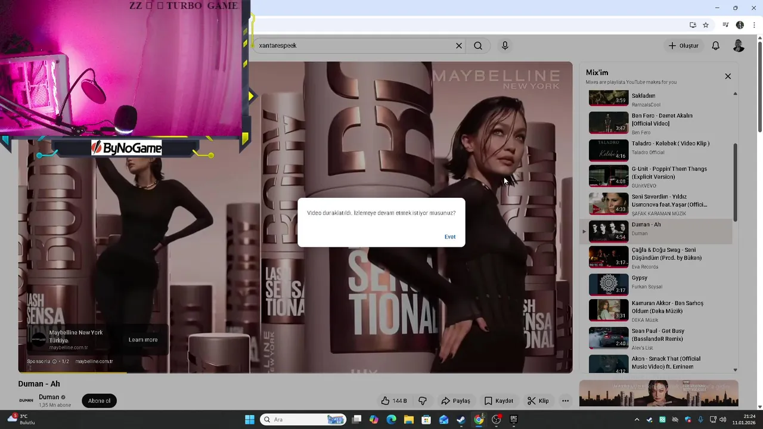Dislike the video with thumbs down

click(423, 401)
